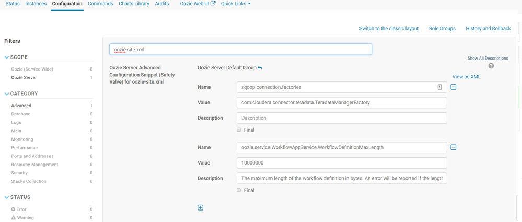Add a new property with plus icon
This screenshot has width=522, height=222.
tap(201, 207)
